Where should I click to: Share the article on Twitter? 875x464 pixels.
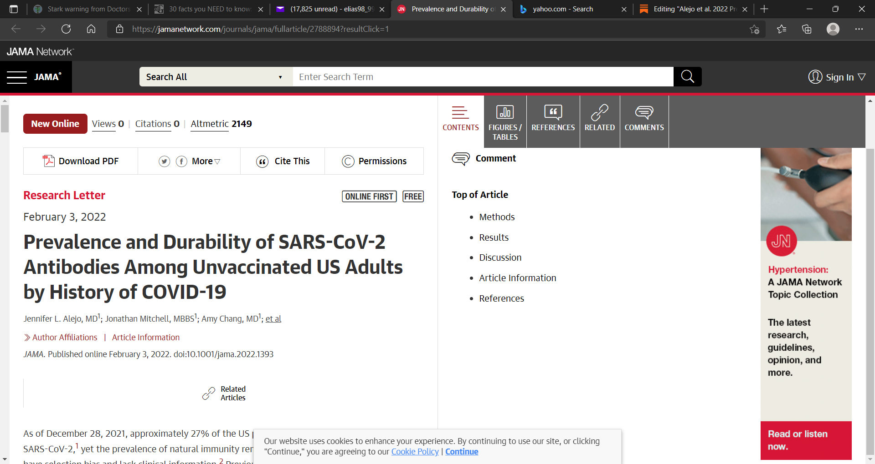pos(165,161)
